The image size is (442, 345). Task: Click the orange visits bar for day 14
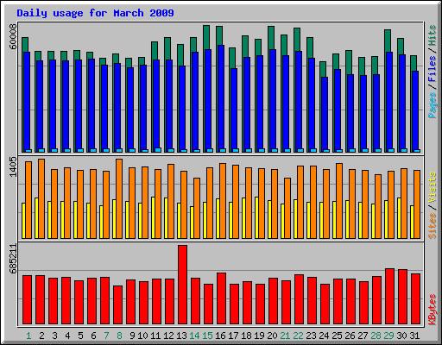click(197, 208)
